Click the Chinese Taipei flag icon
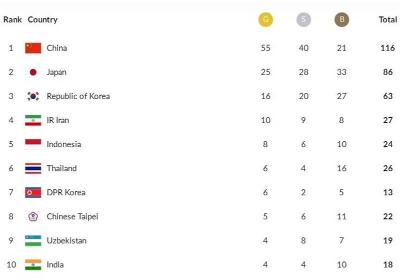This screenshot has width=400, height=279. coord(33,216)
